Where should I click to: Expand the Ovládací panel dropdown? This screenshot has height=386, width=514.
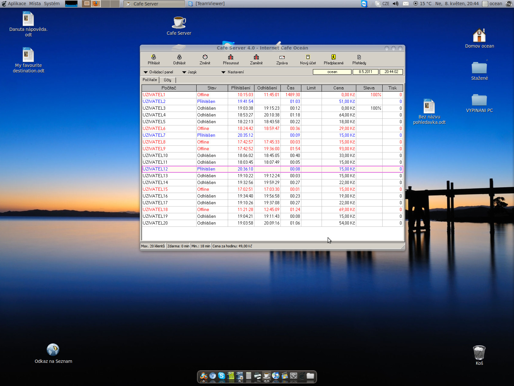click(158, 72)
